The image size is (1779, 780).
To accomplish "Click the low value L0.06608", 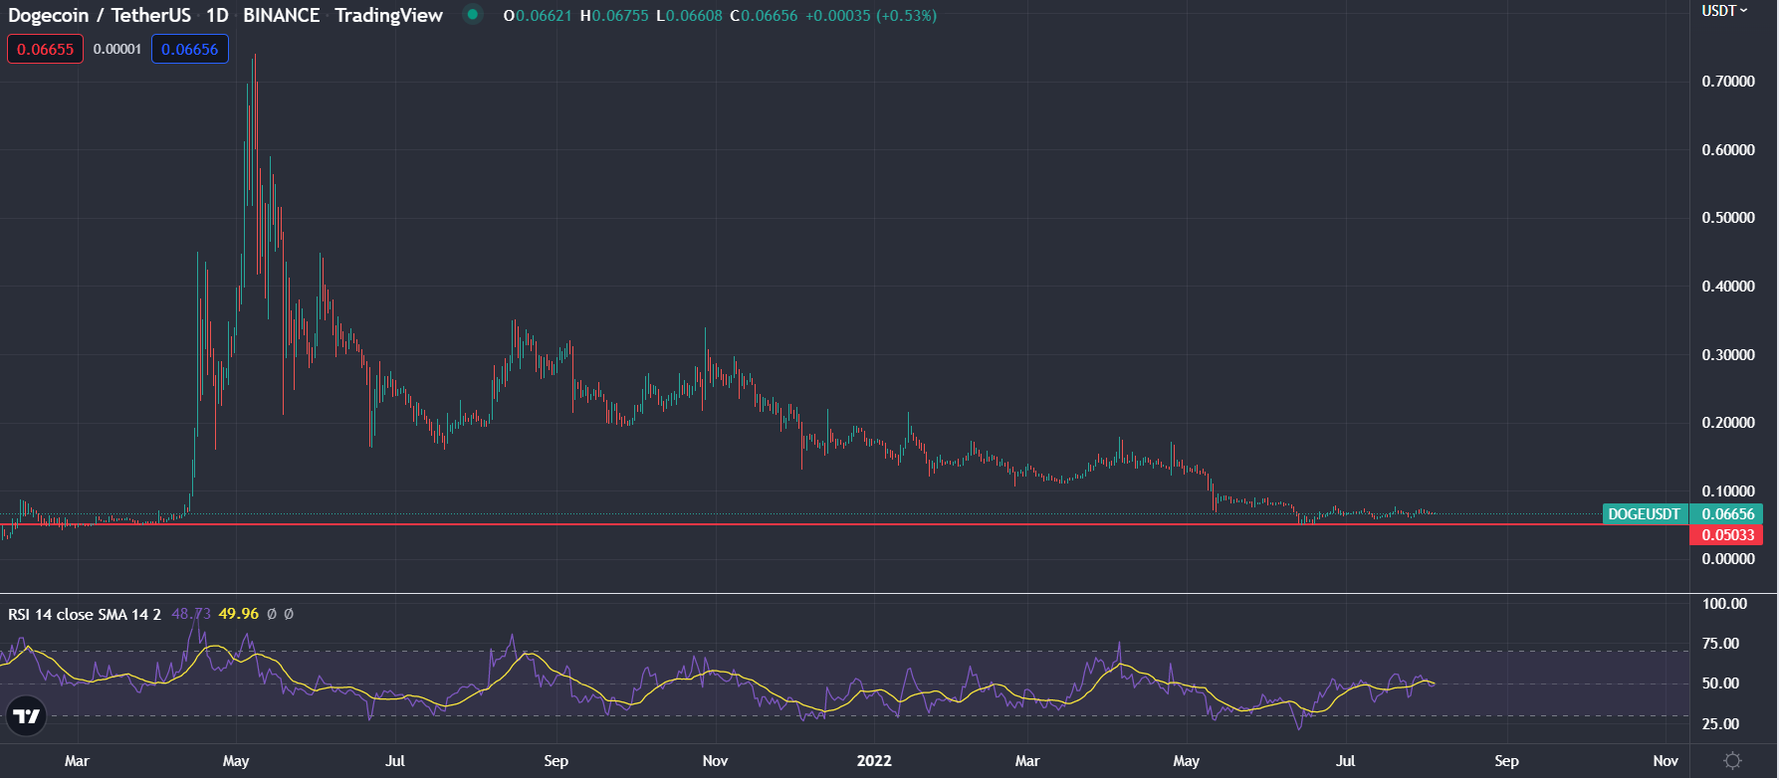I will pos(689,16).
